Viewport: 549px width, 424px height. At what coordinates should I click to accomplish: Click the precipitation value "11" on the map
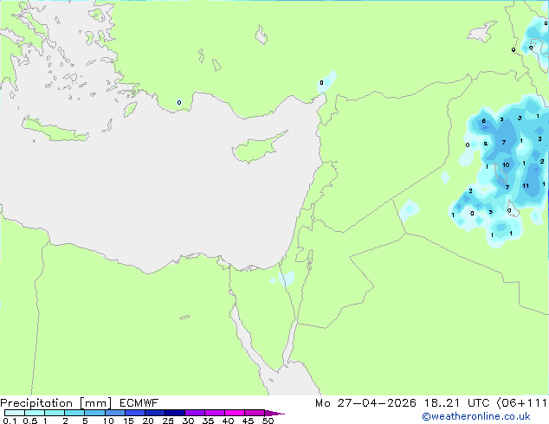526,186
